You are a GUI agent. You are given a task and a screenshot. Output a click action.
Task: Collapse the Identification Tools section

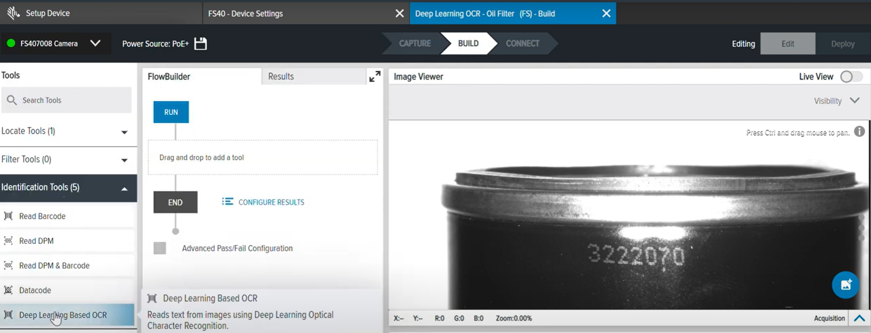pos(124,188)
